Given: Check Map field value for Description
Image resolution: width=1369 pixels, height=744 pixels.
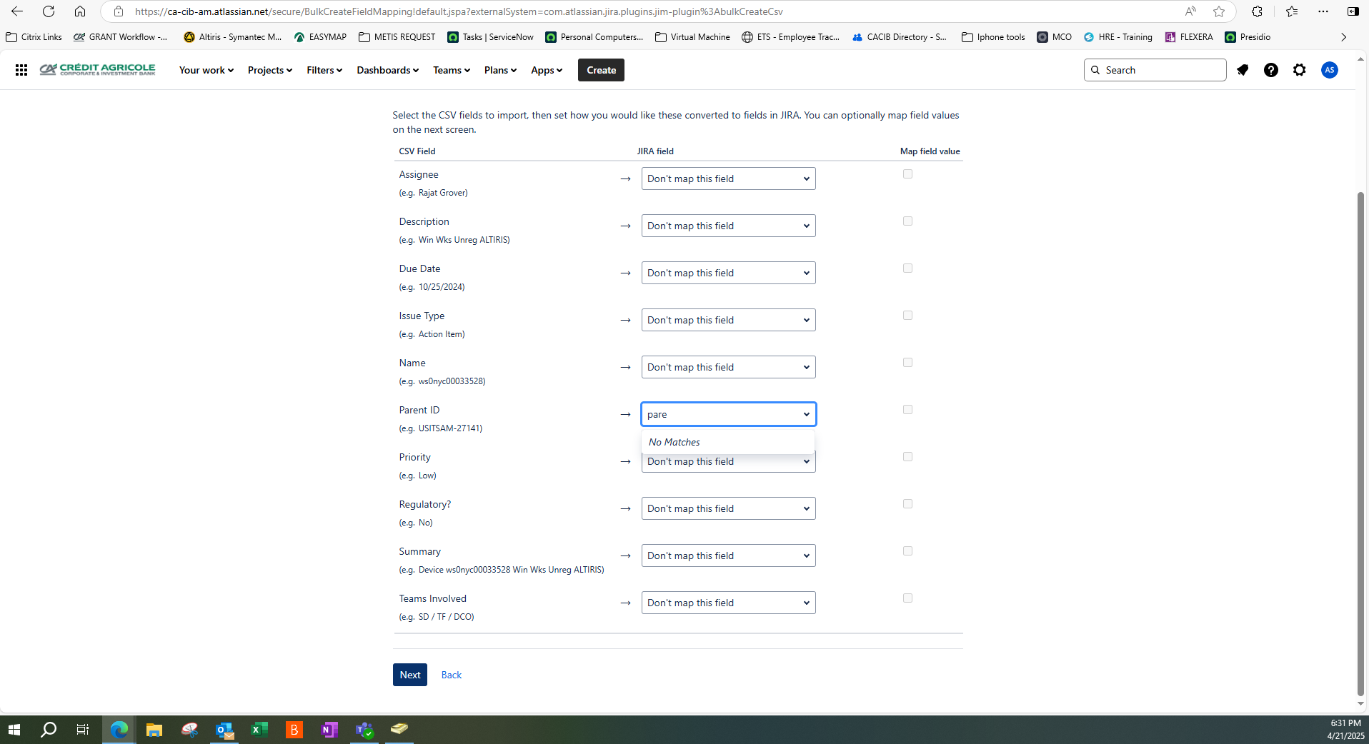Looking at the screenshot, I should click(907, 221).
